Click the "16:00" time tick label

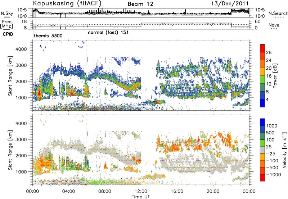[177, 191]
